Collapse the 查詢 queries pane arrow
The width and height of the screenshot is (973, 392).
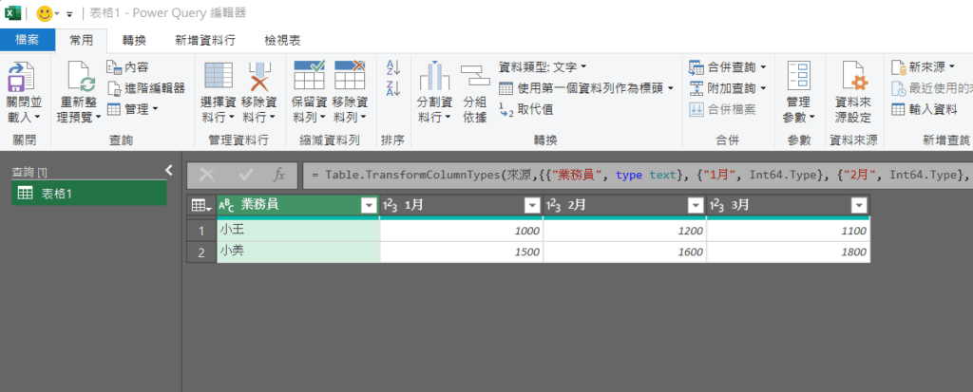click(168, 171)
